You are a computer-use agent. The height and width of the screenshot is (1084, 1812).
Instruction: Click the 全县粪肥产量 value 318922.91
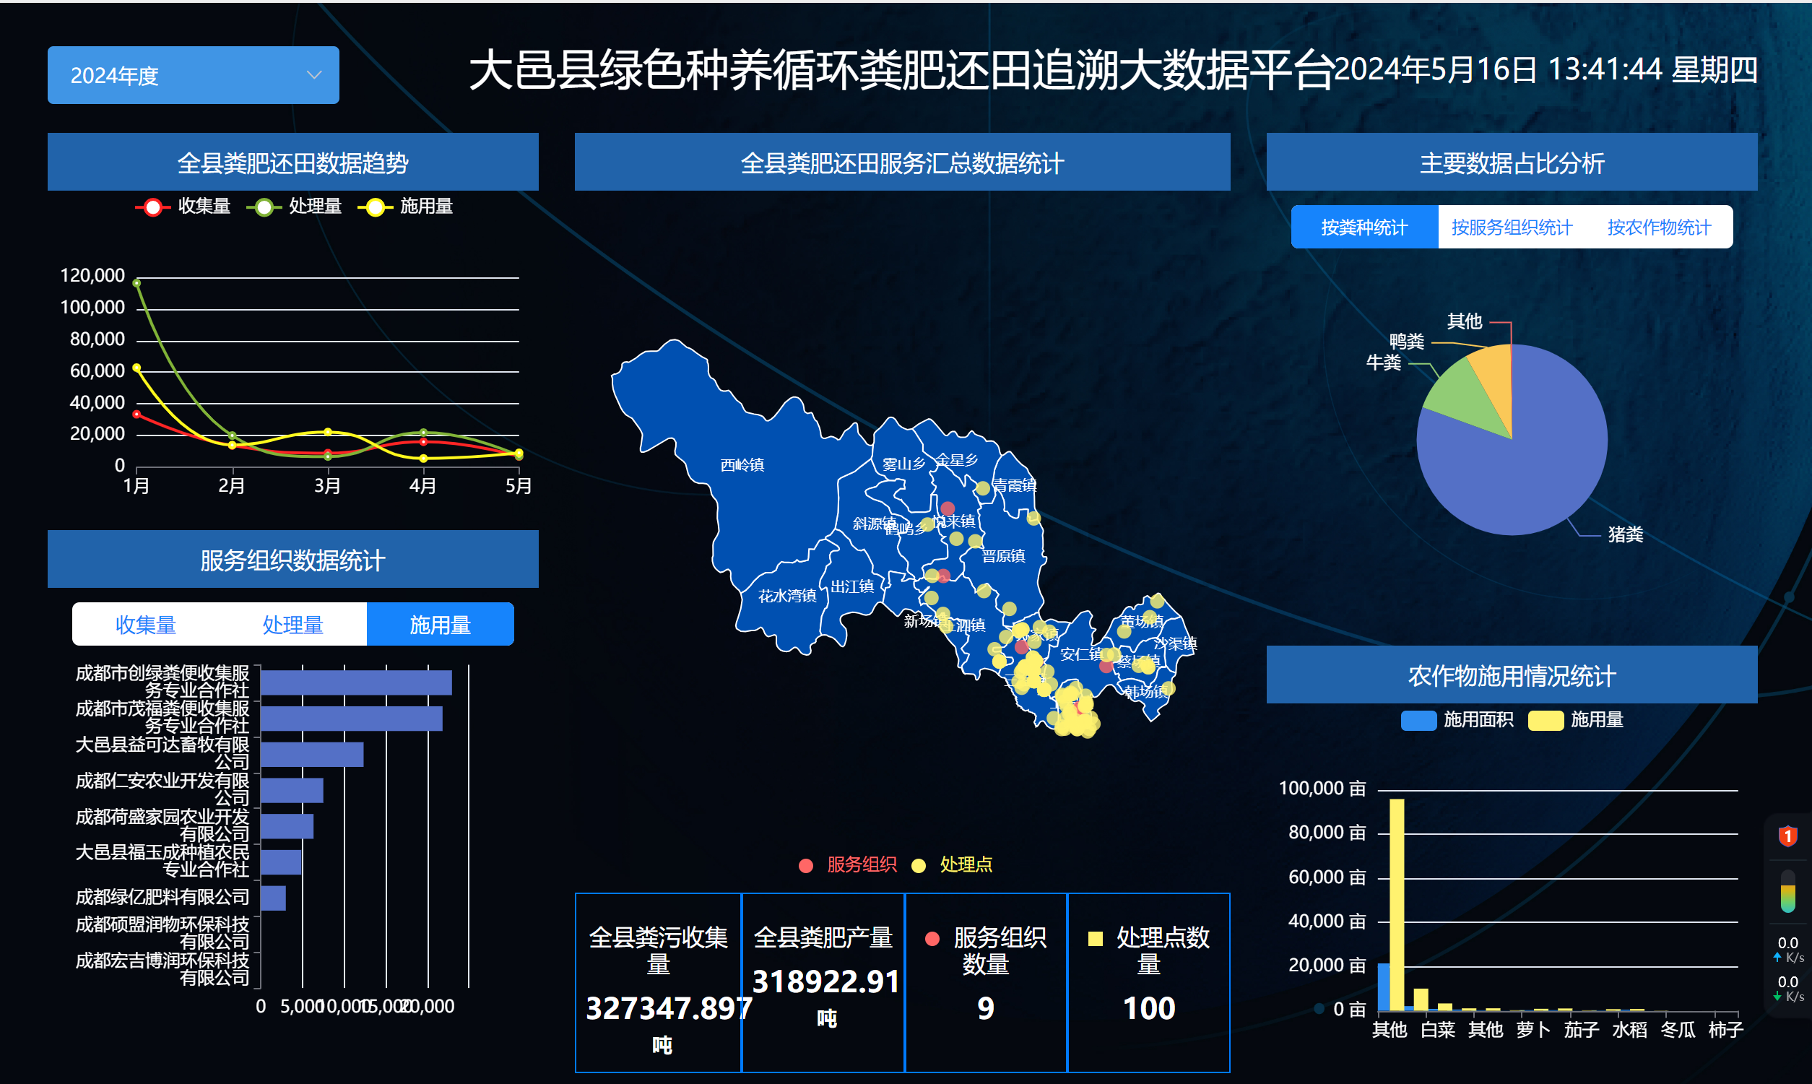pos(825,982)
